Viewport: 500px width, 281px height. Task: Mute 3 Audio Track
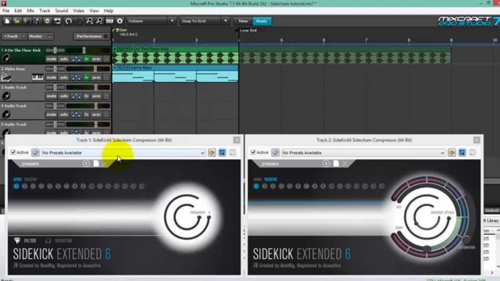[52, 96]
